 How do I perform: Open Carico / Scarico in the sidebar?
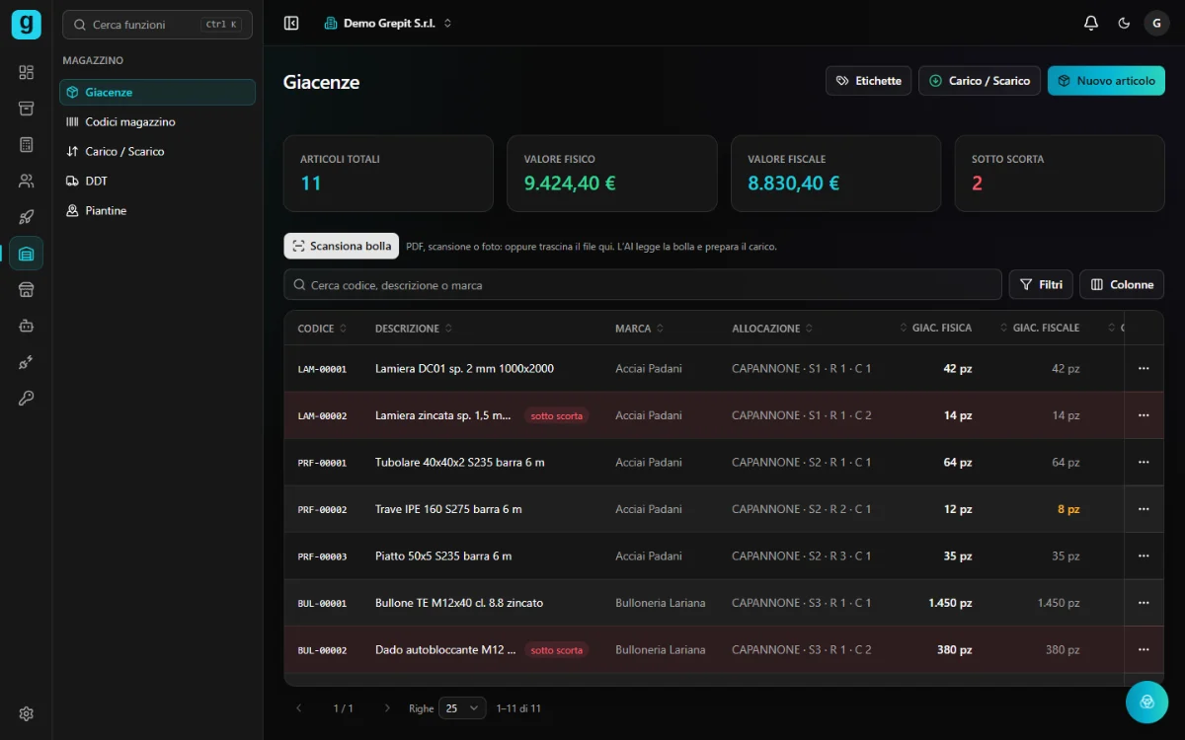158,151
